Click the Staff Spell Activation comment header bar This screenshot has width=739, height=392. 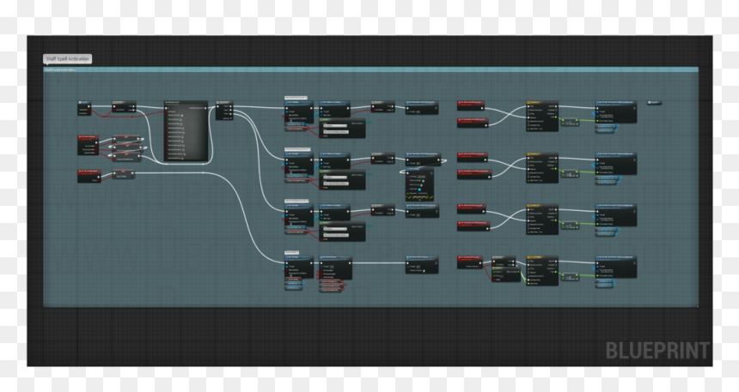pyautogui.click(x=370, y=69)
